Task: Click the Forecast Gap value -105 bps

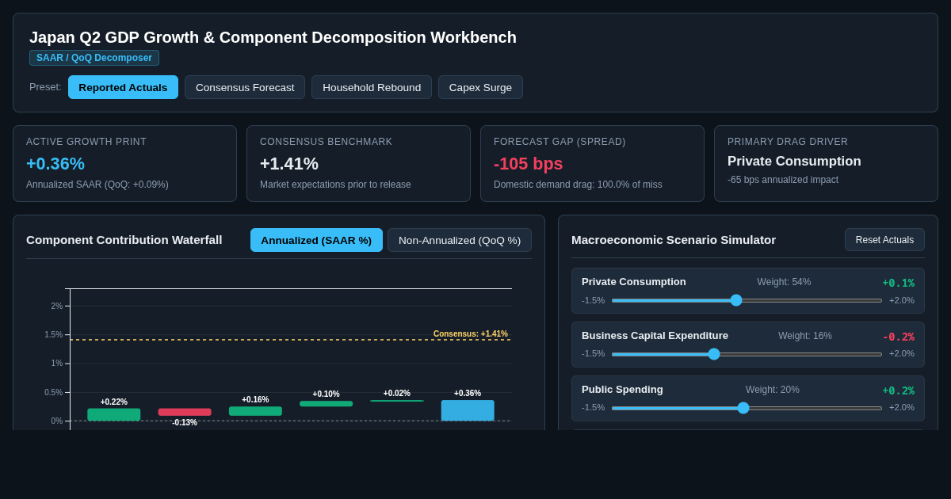Action: pyautogui.click(x=529, y=164)
